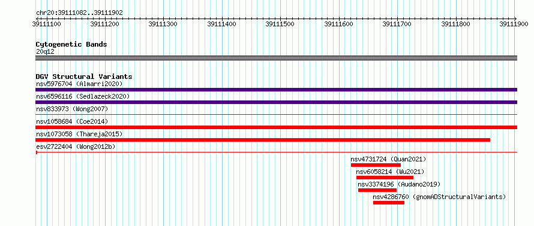Viewport: 534px width, 226px height.
Task: Click ruler position 39111800
Action: click(455, 24)
